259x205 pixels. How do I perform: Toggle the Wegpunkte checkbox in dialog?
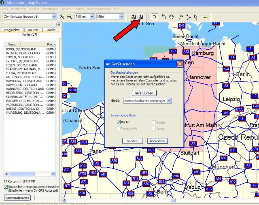click(119, 128)
